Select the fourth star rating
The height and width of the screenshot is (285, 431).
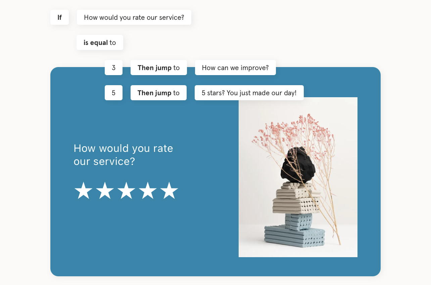tap(148, 190)
